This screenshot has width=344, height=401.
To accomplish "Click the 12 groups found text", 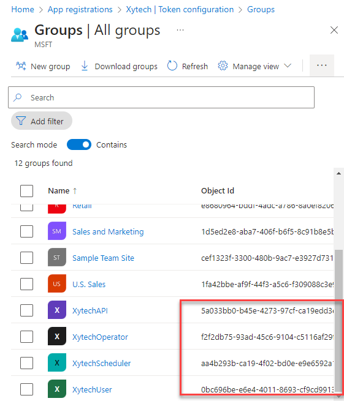I will (44, 163).
